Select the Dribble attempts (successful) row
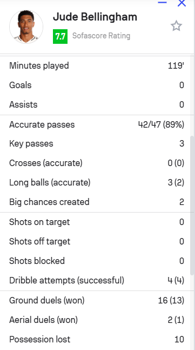This screenshot has width=195, height=350. [x=96, y=281]
